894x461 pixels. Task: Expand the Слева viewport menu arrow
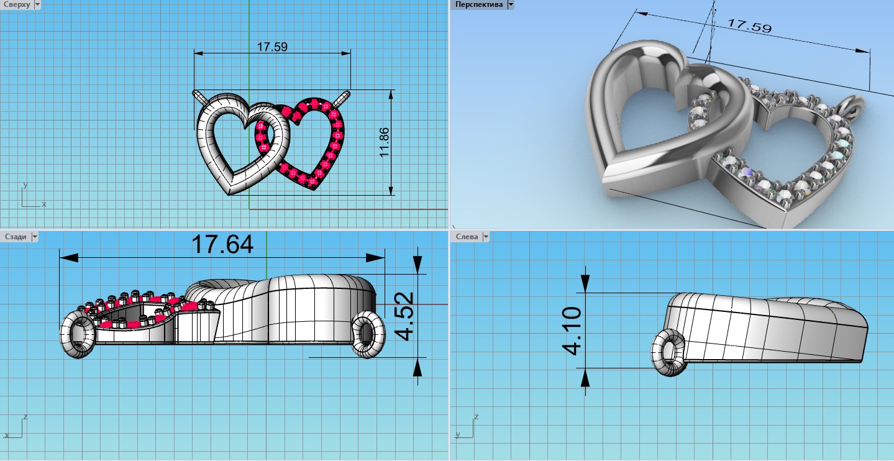[485, 237]
